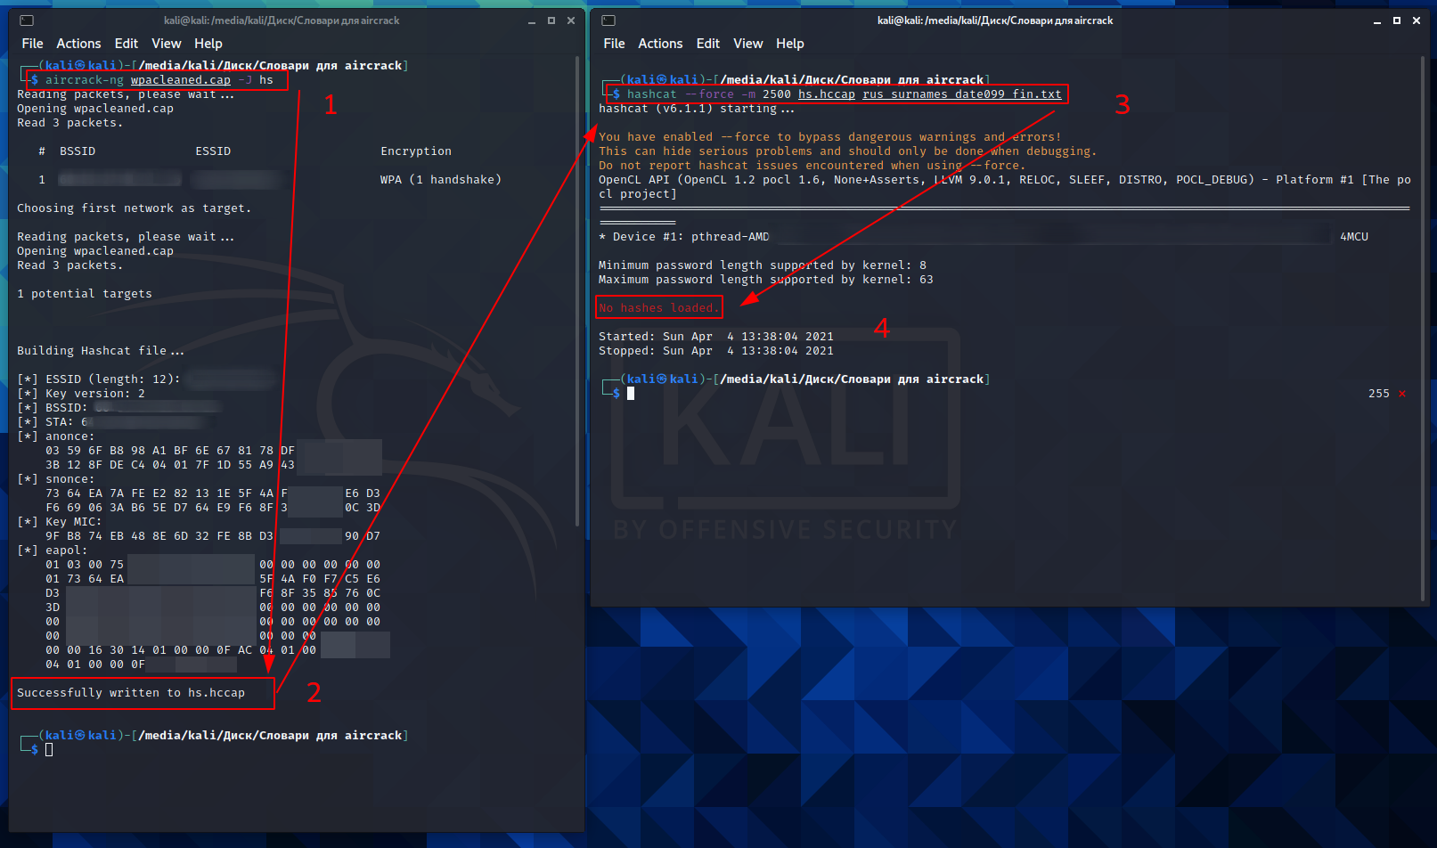Viewport: 1437px width, 848px height.
Task: Close the right hashcat terminal window
Action: pyautogui.click(x=1417, y=20)
